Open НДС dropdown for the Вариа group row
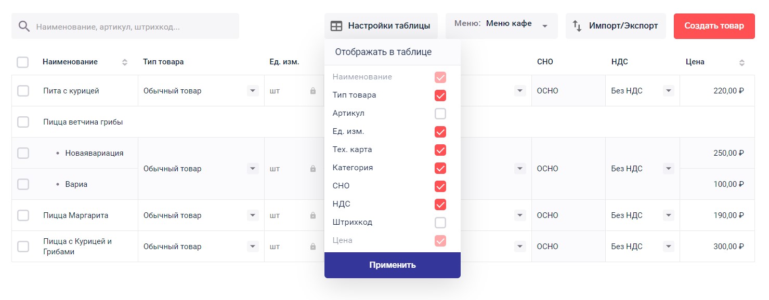Image resolution: width=769 pixels, height=300 pixels. coord(669,169)
